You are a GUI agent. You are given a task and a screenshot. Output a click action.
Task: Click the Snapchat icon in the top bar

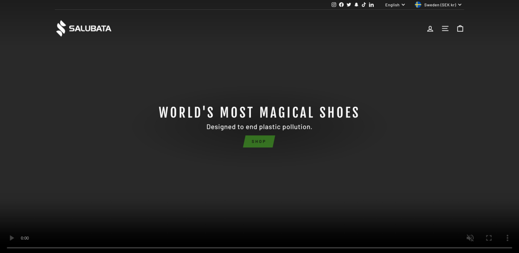(x=356, y=5)
